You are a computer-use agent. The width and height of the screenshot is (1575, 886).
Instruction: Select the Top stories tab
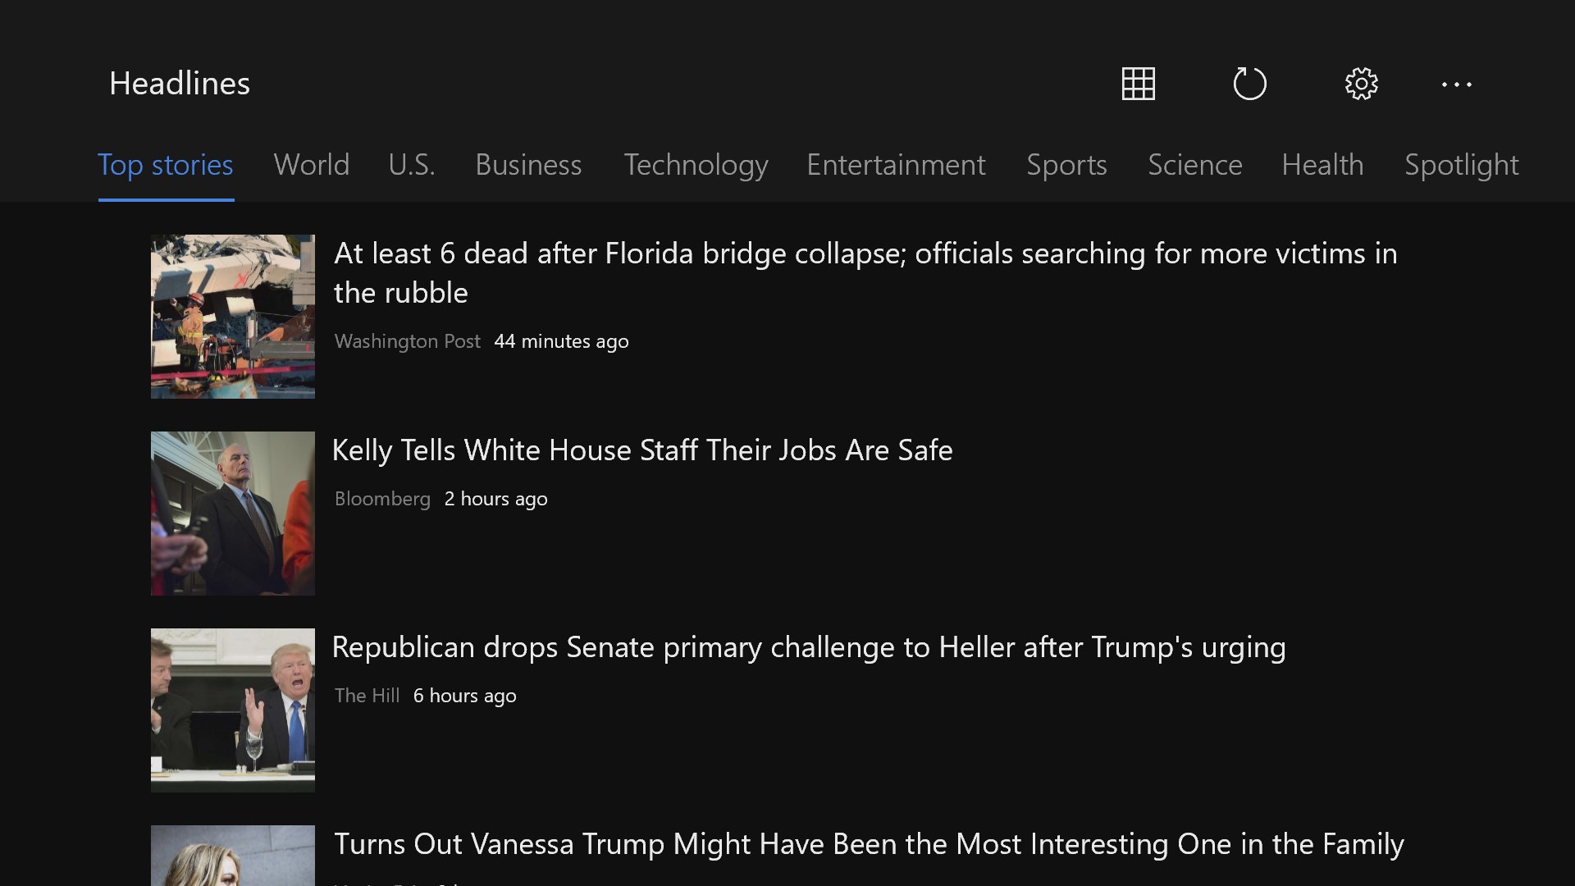166,165
